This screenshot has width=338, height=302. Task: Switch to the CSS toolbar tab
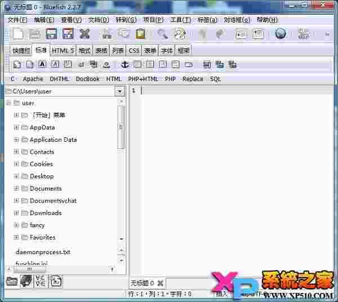coord(134,51)
